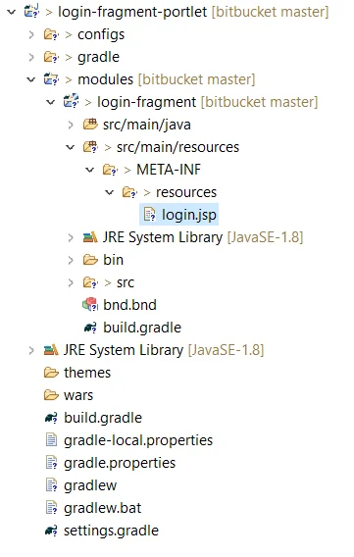
Task: Collapse the resources folder arrow
Action: click(110, 192)
